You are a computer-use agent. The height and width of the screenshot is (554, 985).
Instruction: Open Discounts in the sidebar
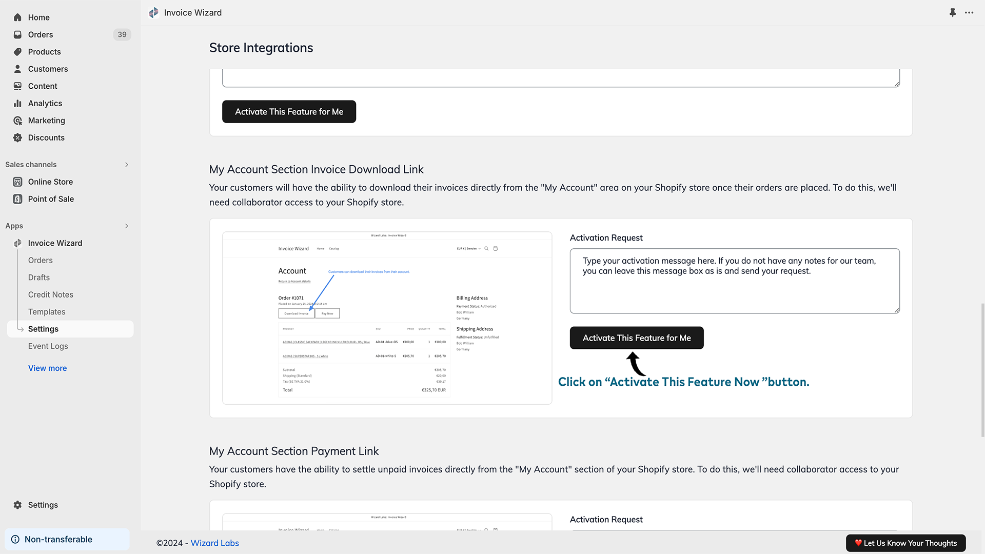46,137
